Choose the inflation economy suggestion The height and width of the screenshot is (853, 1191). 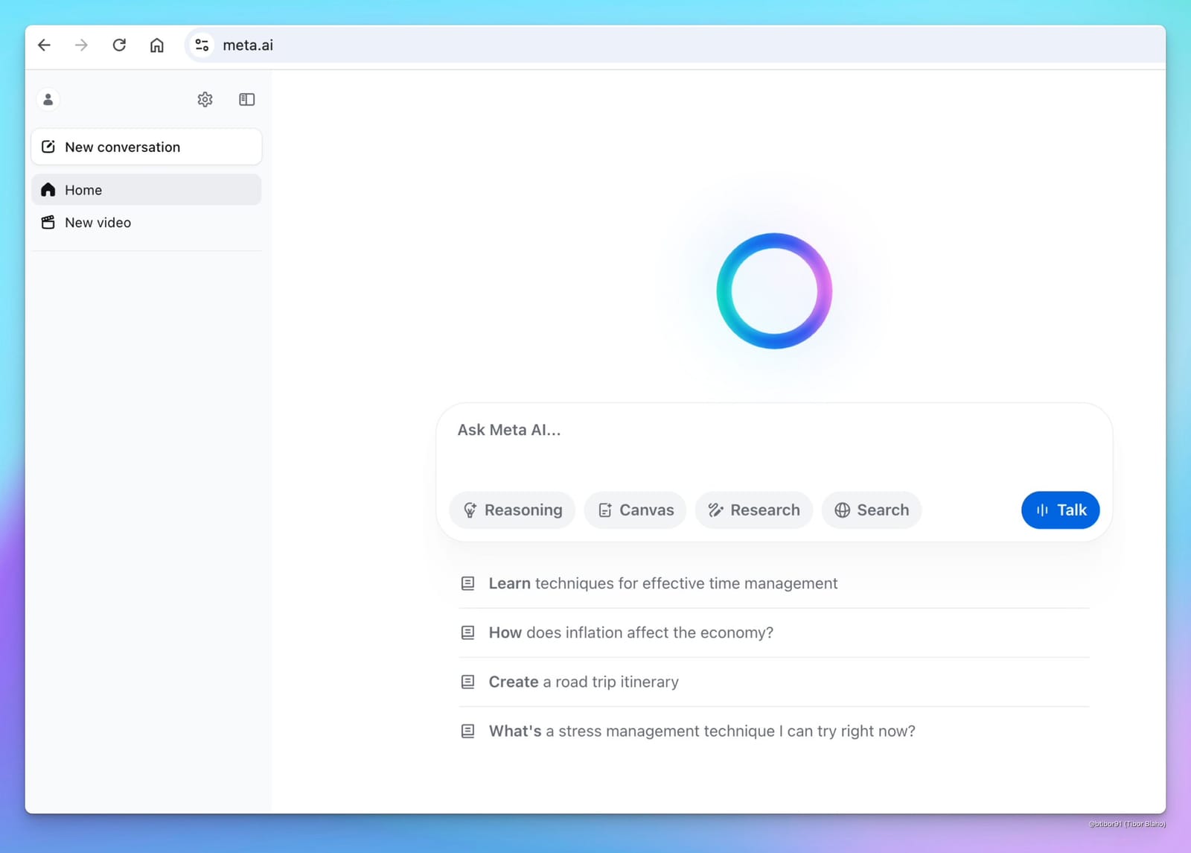click(x=630, y=632)
